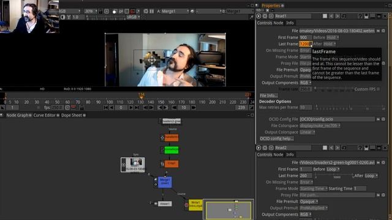Click viewer center/fit image icon
This screenshot has height=220, width=392.
point(107,11)
